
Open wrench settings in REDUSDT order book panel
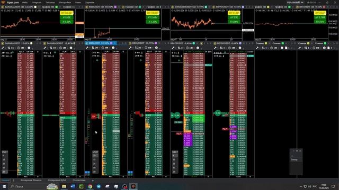pyautogui.click(x=87, y=48)
